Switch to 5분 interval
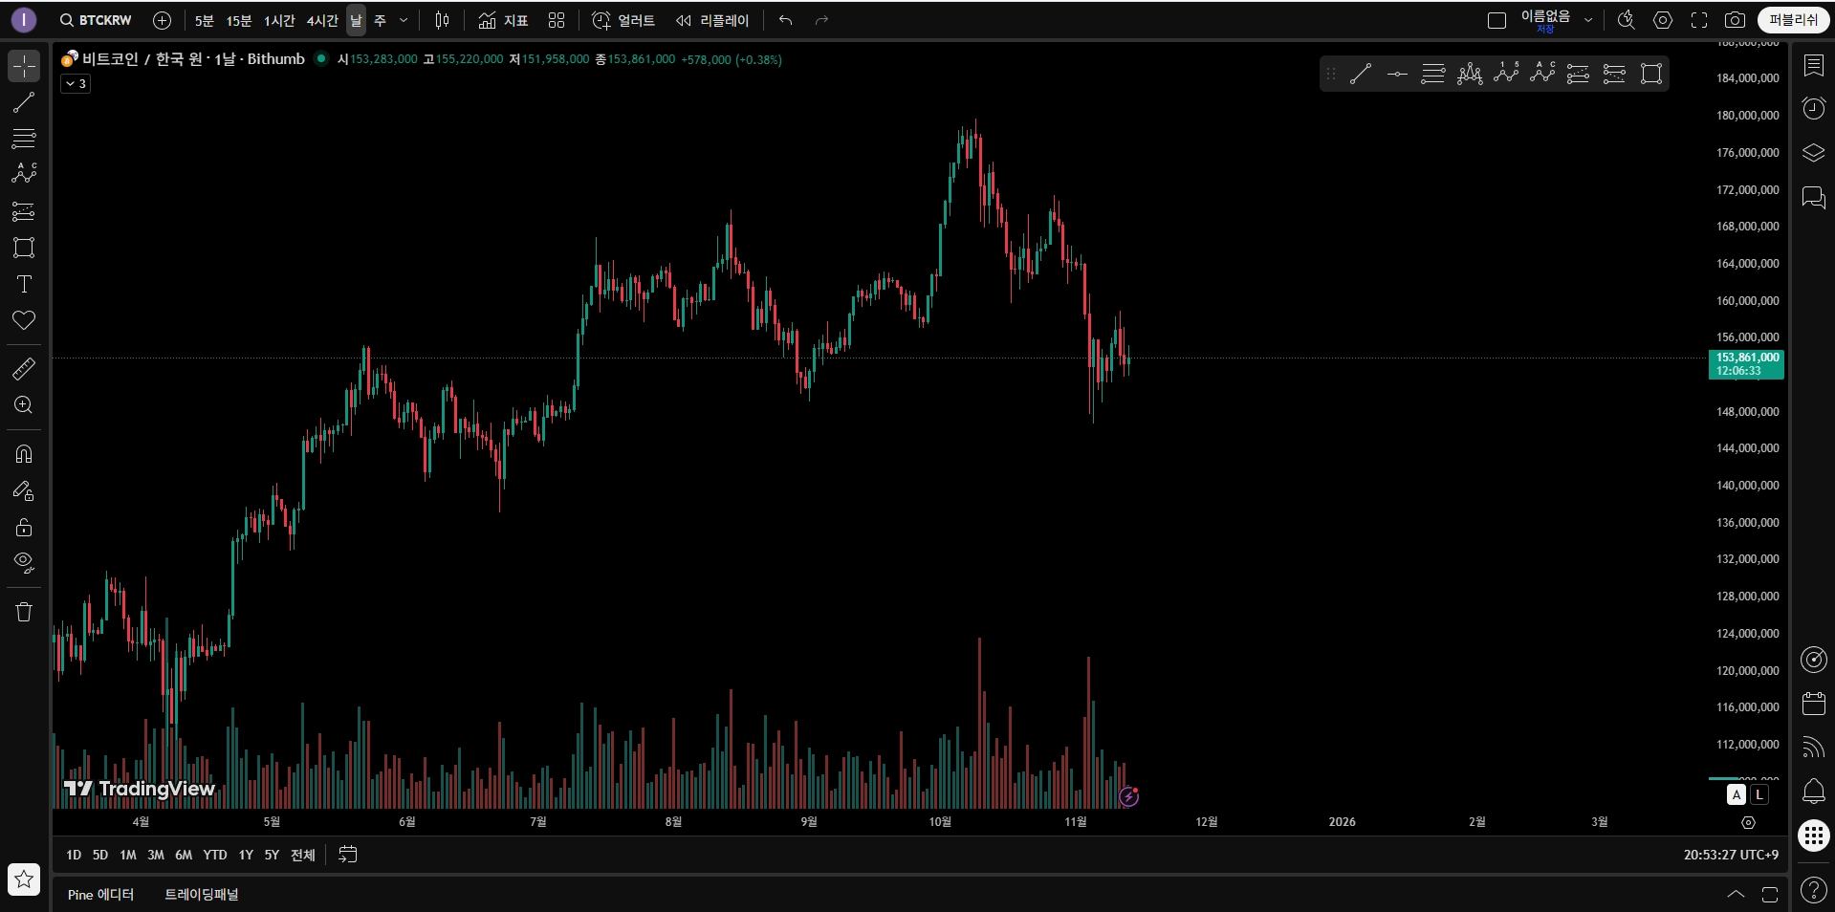The width and height of the screenshot is (1835, 912). pyautogui.click(x=204, y=20)
